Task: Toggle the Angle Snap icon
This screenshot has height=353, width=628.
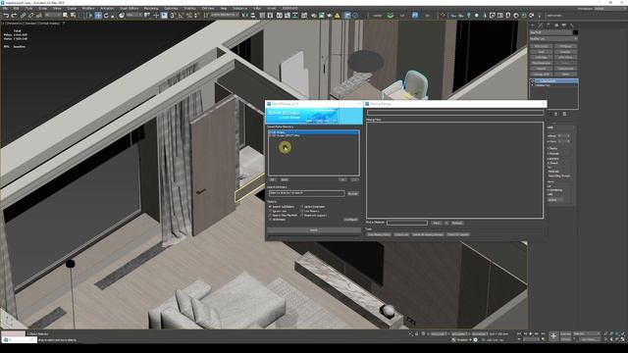Action: 181,16
